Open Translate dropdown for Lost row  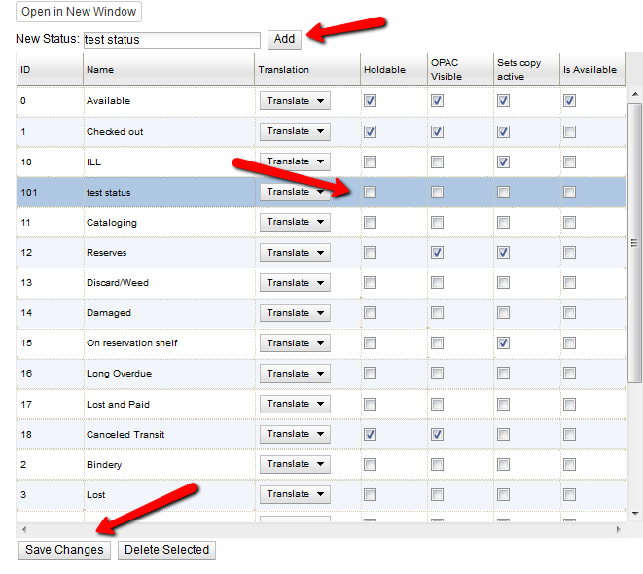click(x=295, y=494)
